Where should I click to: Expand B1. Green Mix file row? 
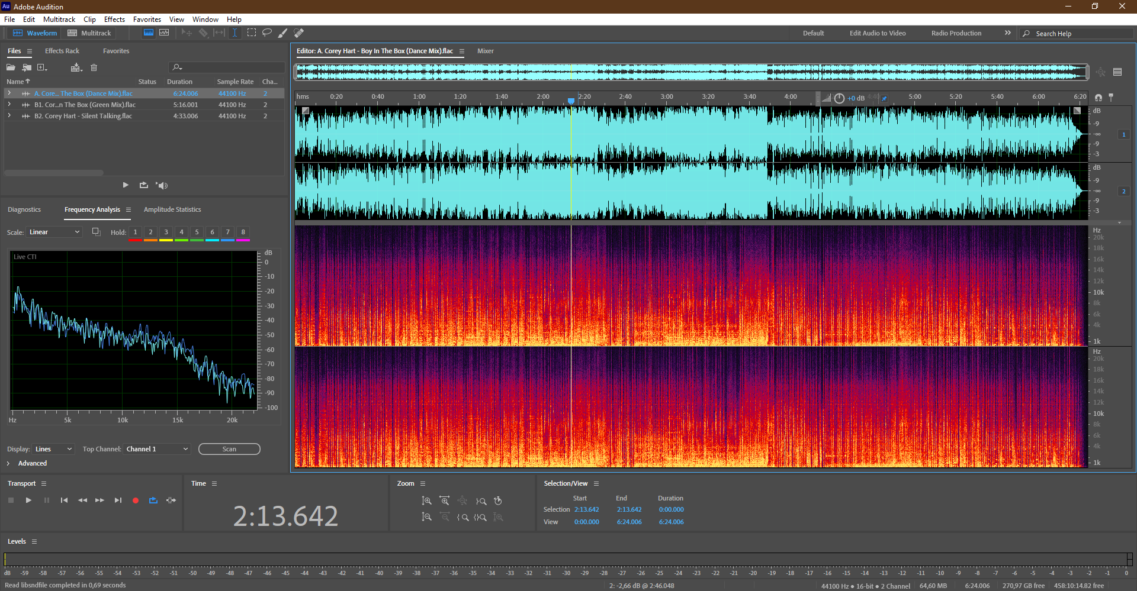coord(9,105)
